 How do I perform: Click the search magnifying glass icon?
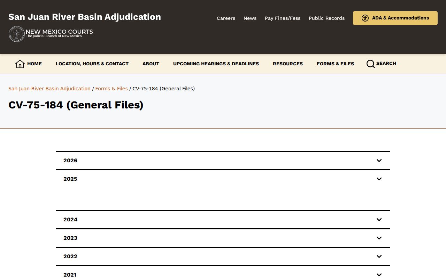click(x=370, y=64)
